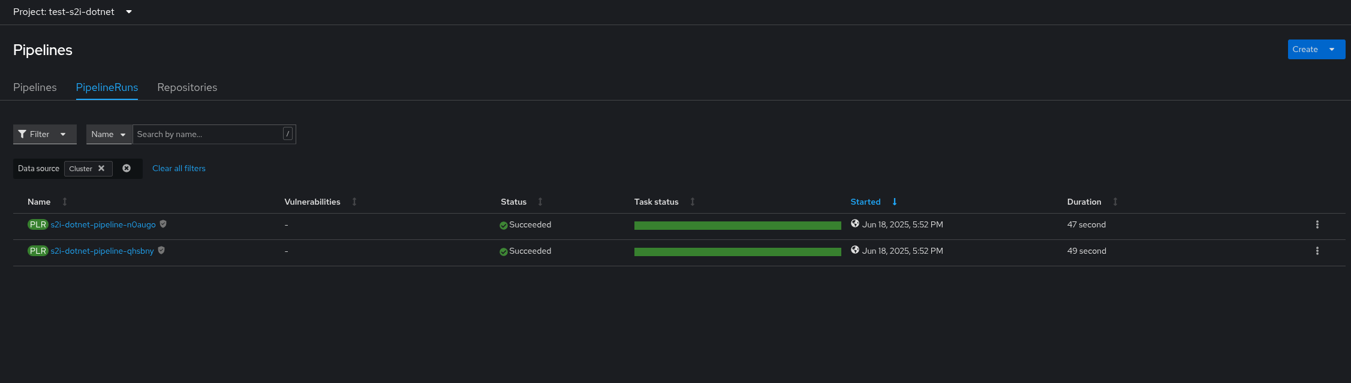Viewport: 1351px width, 383px height.
Task: Sort table by Status column
Action: [x=514, y=202]
